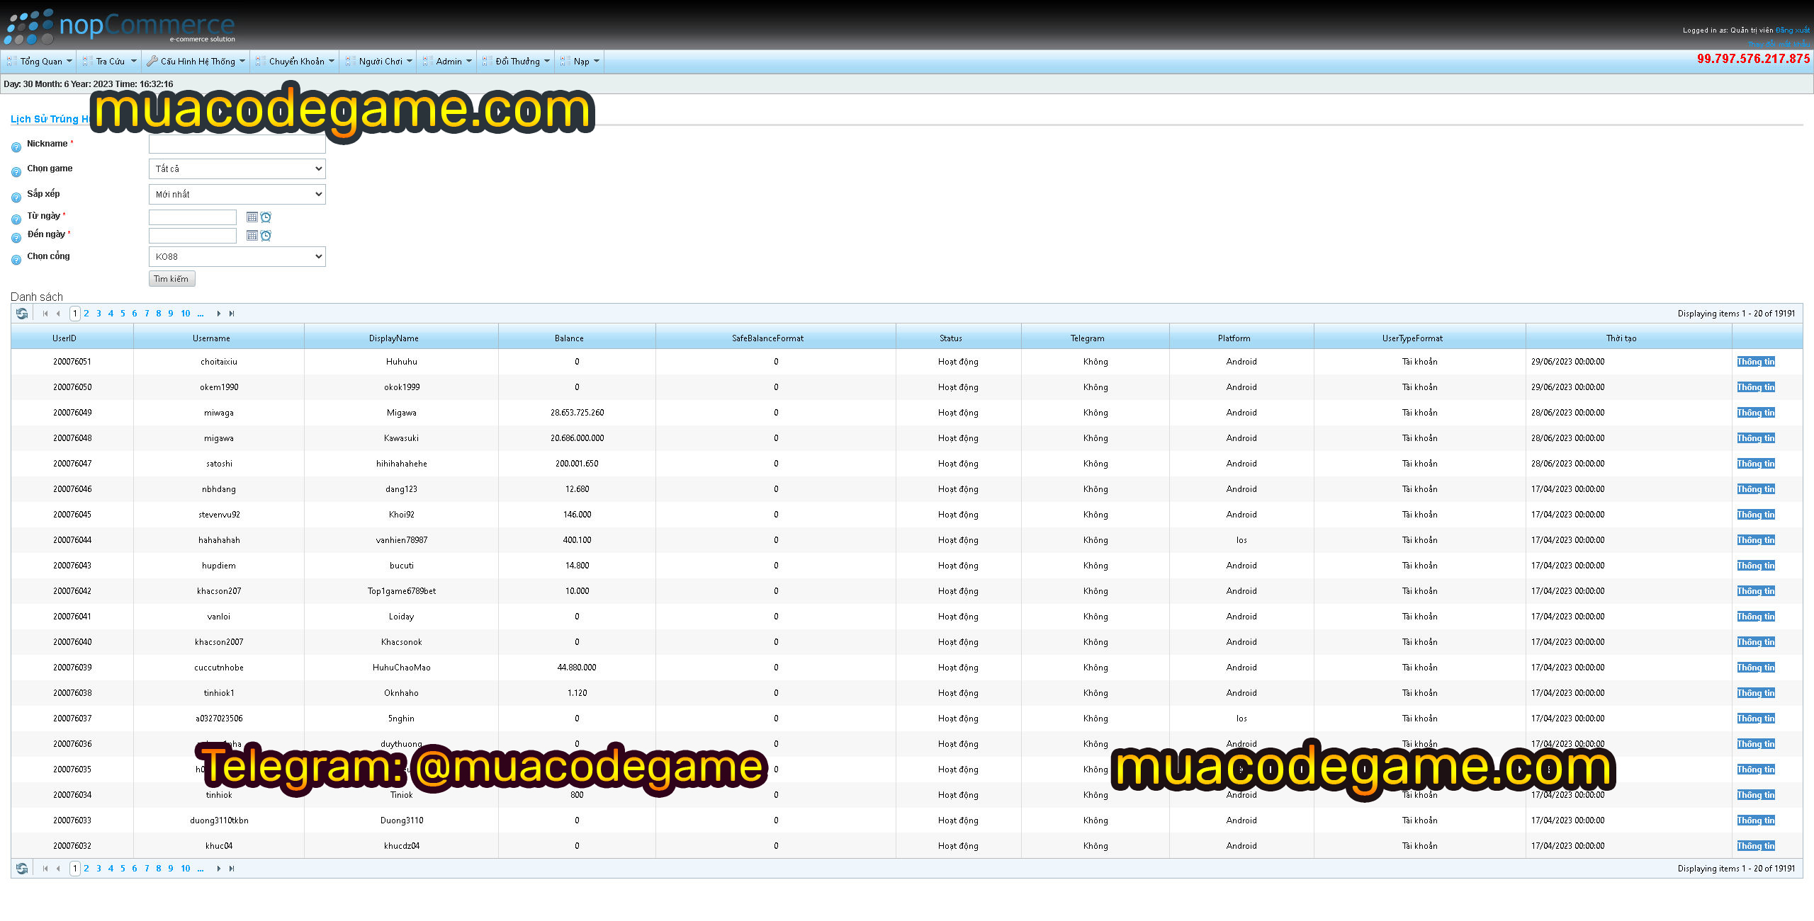This screenshot has height=921, width=1814.
Task: Expand the Chọn game dropdown
Action: 237,168
